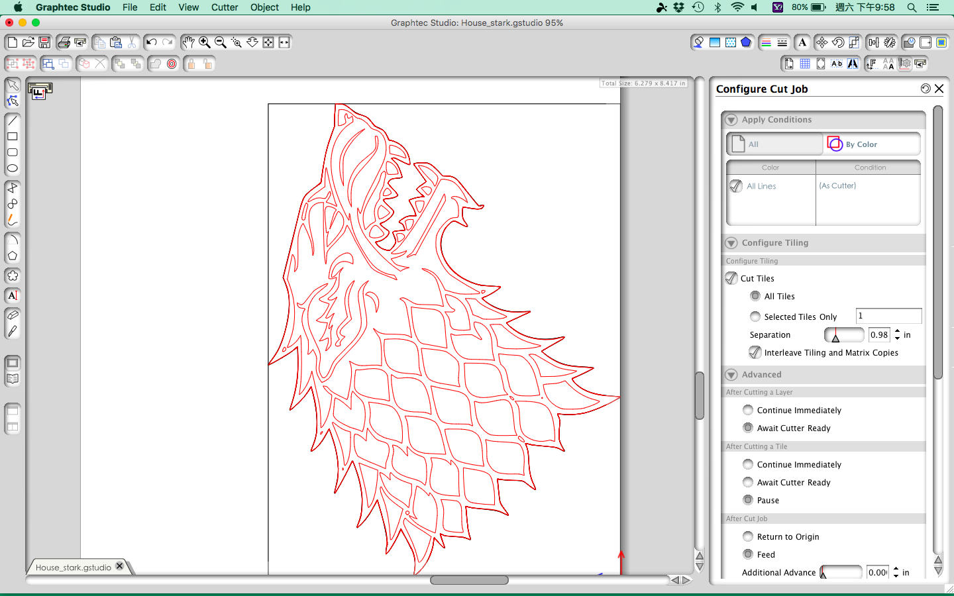The height and width of the screenshot is (596, 954).
Task: Select Selected Tiles Only radio button
Action: pyautogui.click(x=755, y=317)
